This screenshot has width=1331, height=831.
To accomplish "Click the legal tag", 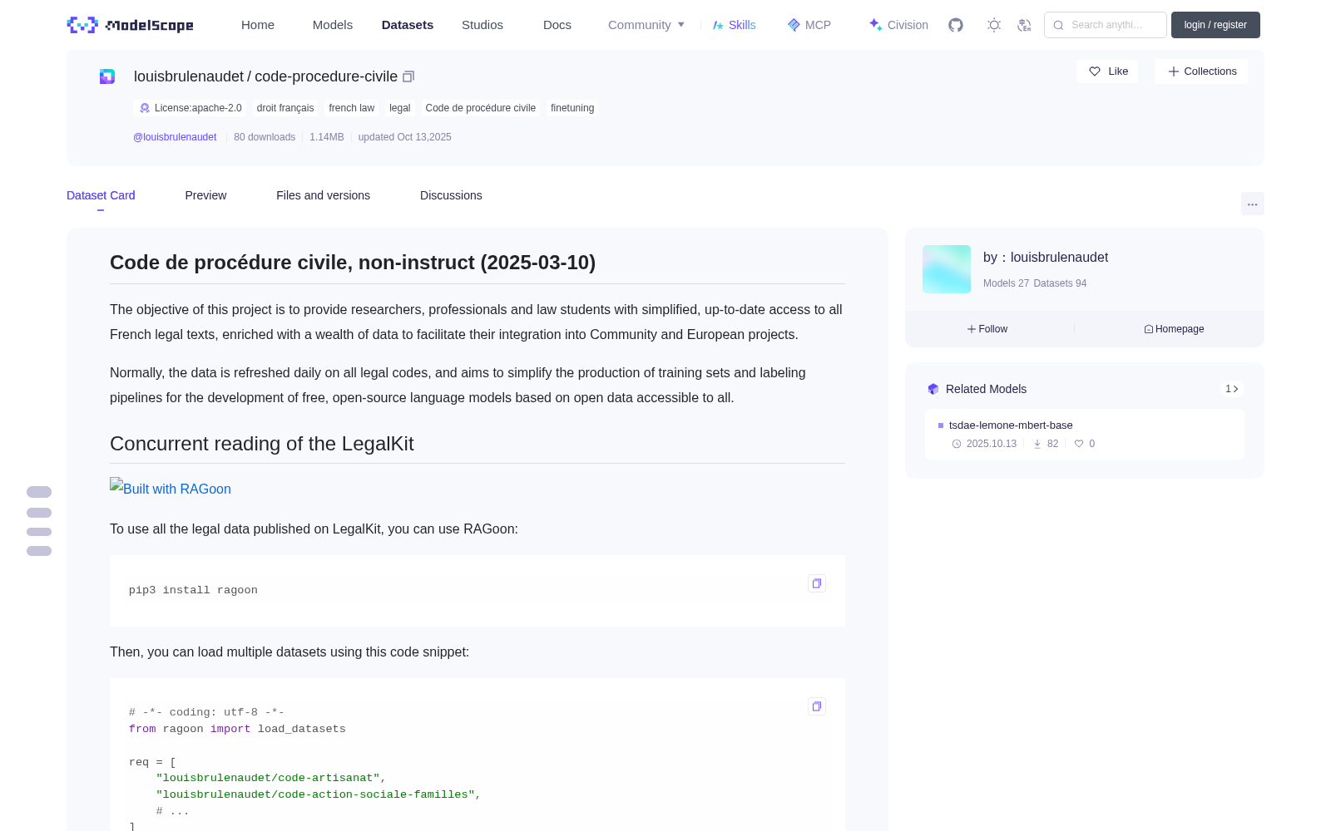I will pos(399,108).
